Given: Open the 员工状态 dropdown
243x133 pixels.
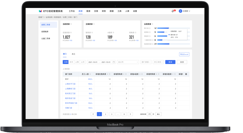Looking at the screenshot, I should (158, 62).
